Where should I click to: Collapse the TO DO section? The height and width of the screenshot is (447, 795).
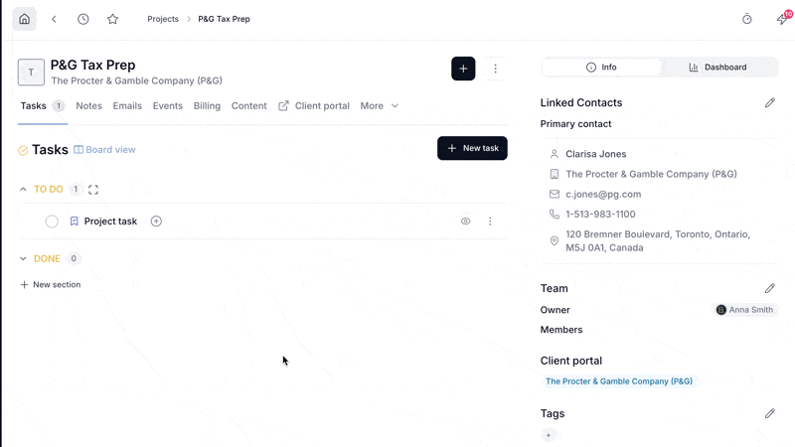click(x=23, y=189)
